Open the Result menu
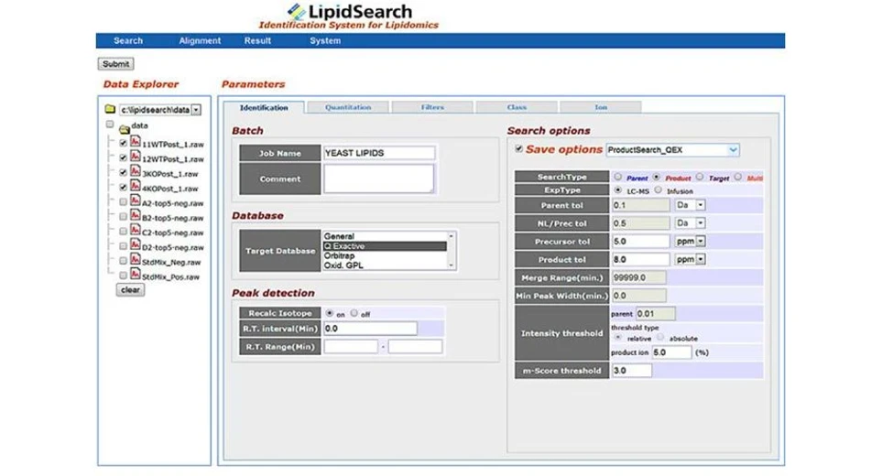Viewport: 882px width, 476px height. coord(257,40)
